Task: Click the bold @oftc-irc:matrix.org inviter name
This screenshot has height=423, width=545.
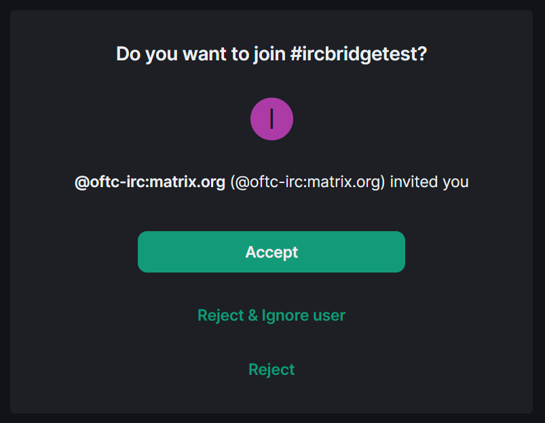Action: tap(150, 182)
